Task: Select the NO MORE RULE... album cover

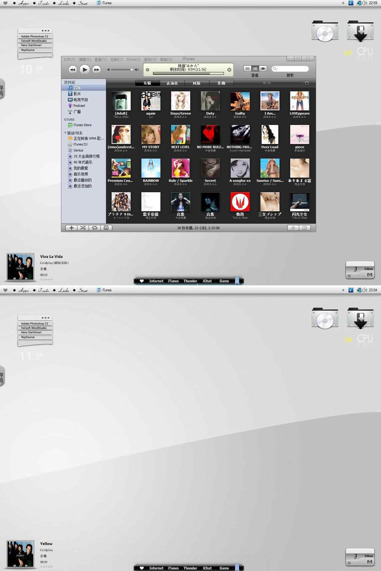Action: [210, 134]
